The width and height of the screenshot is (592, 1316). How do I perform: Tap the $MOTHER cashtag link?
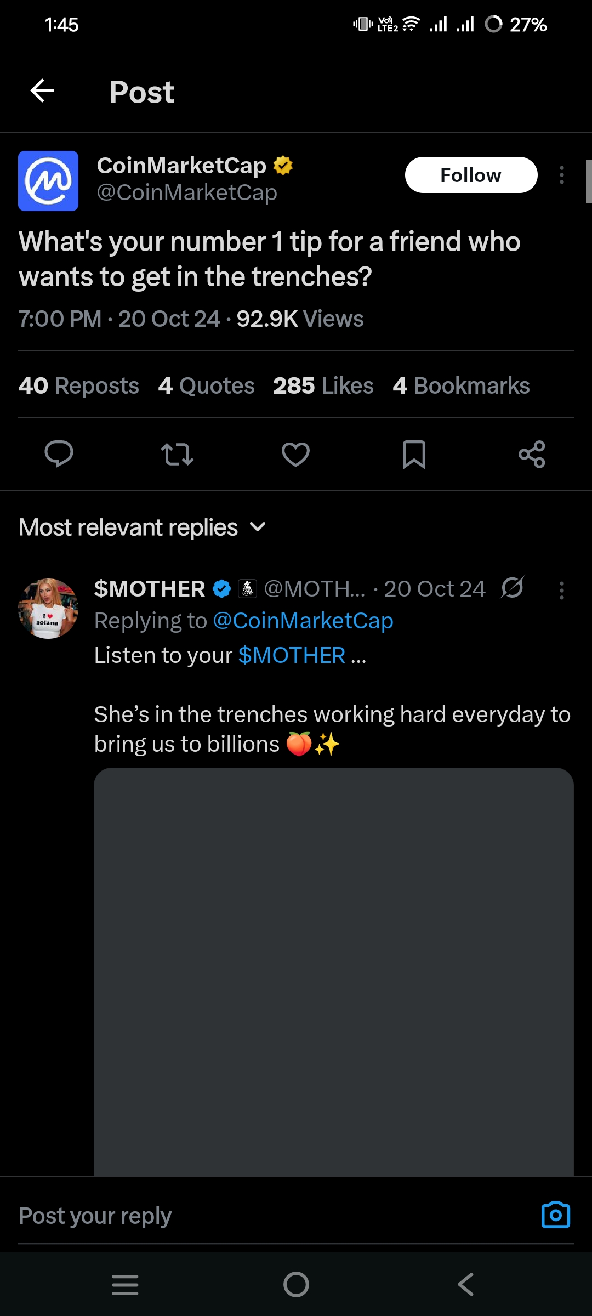click(292, 655)
